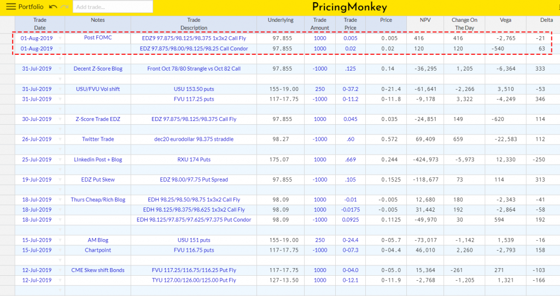Click the Post FOMC note cell
The height and width of the screenshot is (296, 560).
(x=98, y=38)
